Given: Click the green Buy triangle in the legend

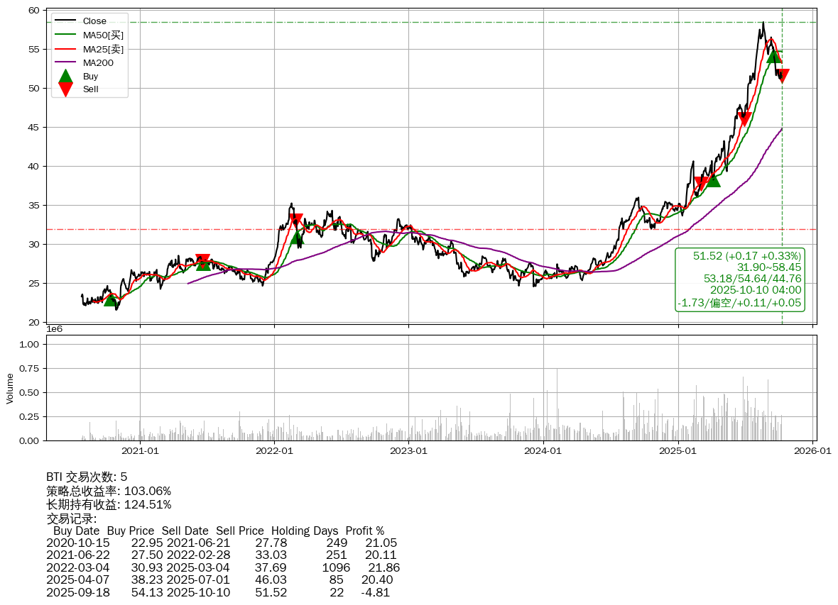Looking at the screenshot, I should pos(65,76).
